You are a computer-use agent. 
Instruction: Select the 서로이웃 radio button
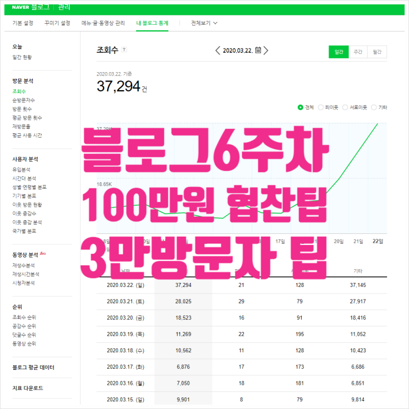[345, 107]
